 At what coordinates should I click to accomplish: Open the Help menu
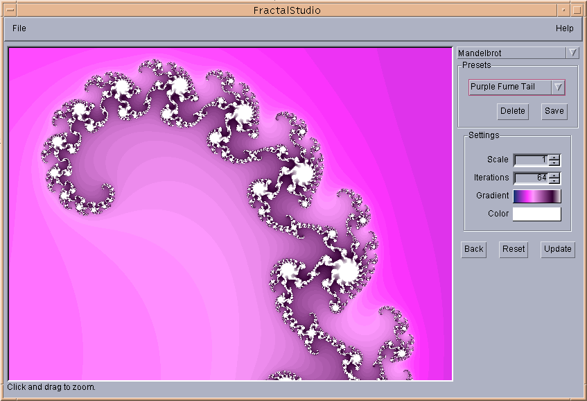coord(565,28)
